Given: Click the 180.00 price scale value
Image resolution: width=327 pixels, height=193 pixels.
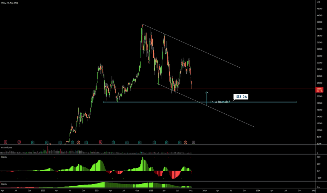Looking at the screenshot, I should [x=320, y=103].
